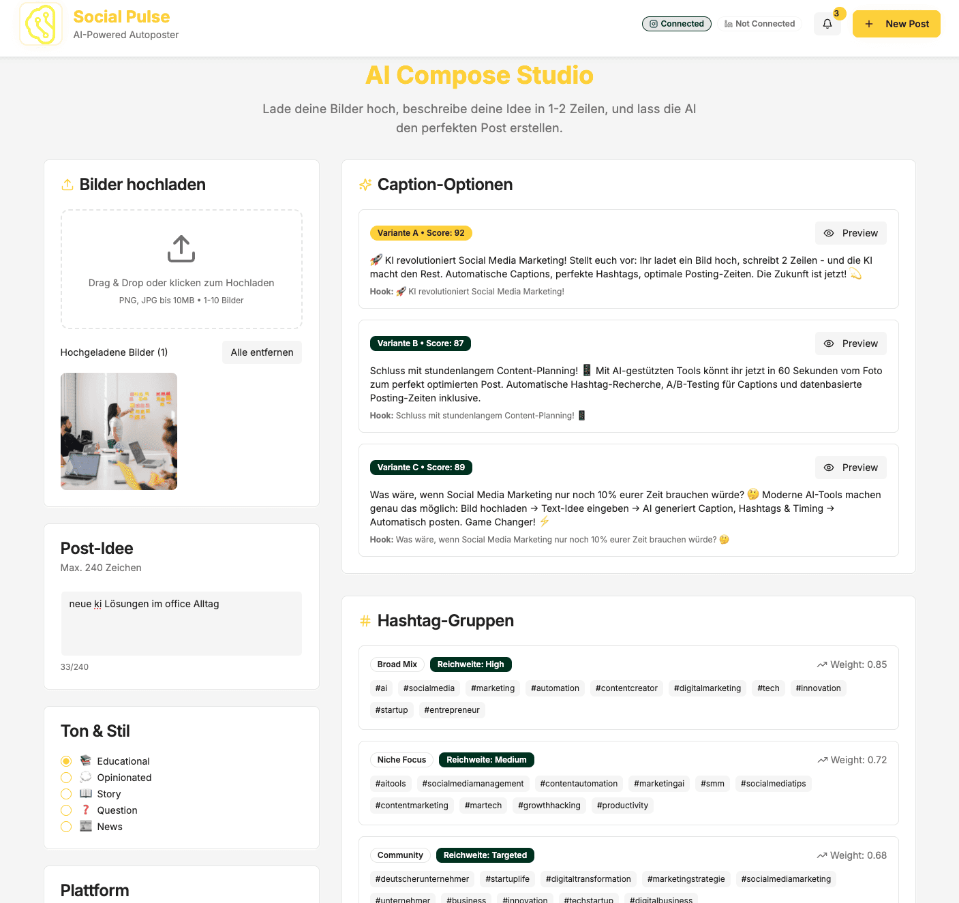Image resolution: width=959 pixels, height=903 pixels.
Task: Click the #digitalmarketing hashtag chip
Action: coord(707,688)
